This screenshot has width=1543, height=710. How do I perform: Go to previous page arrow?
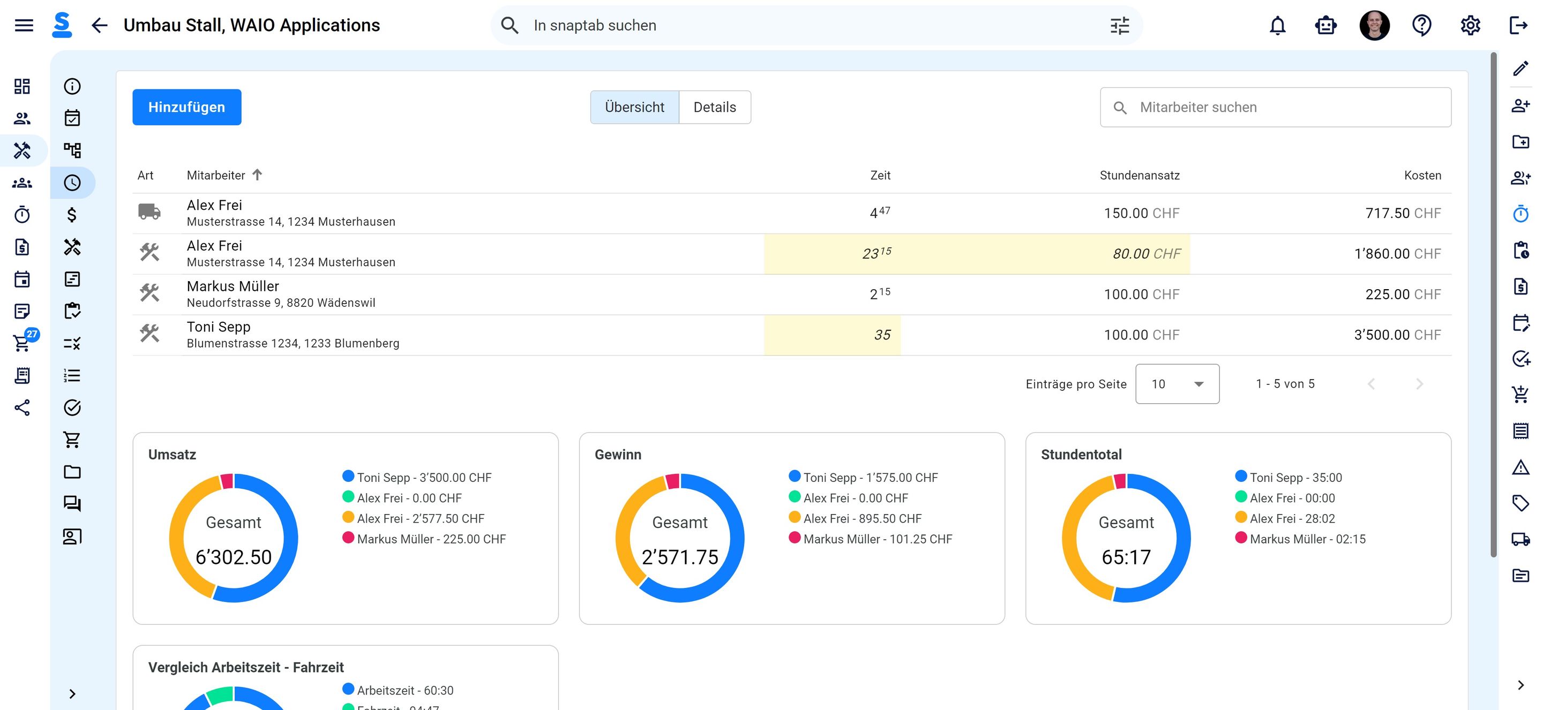(1371, 384)
